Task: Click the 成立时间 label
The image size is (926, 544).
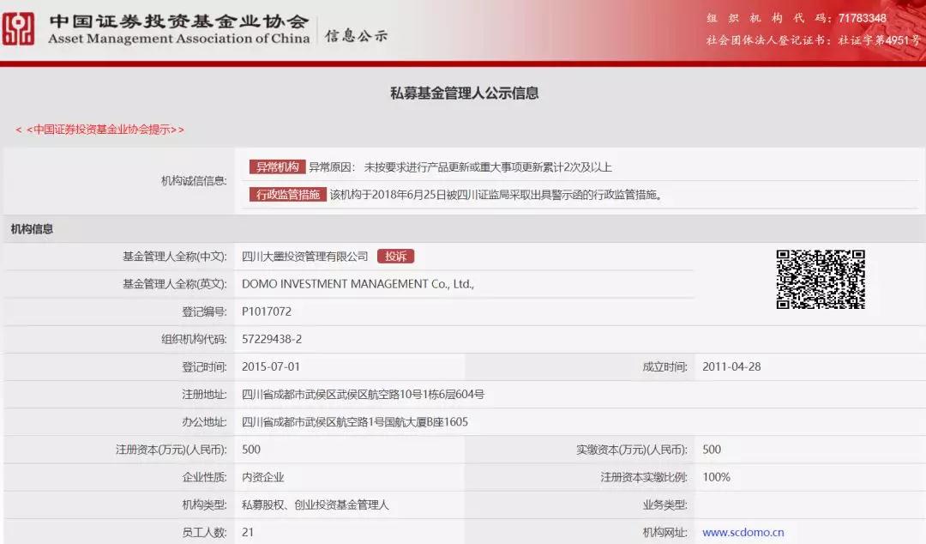Action: (665, 366)
